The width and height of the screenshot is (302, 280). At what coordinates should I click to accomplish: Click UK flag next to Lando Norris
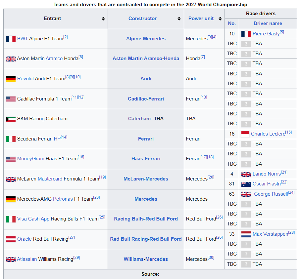coord(246,174)
